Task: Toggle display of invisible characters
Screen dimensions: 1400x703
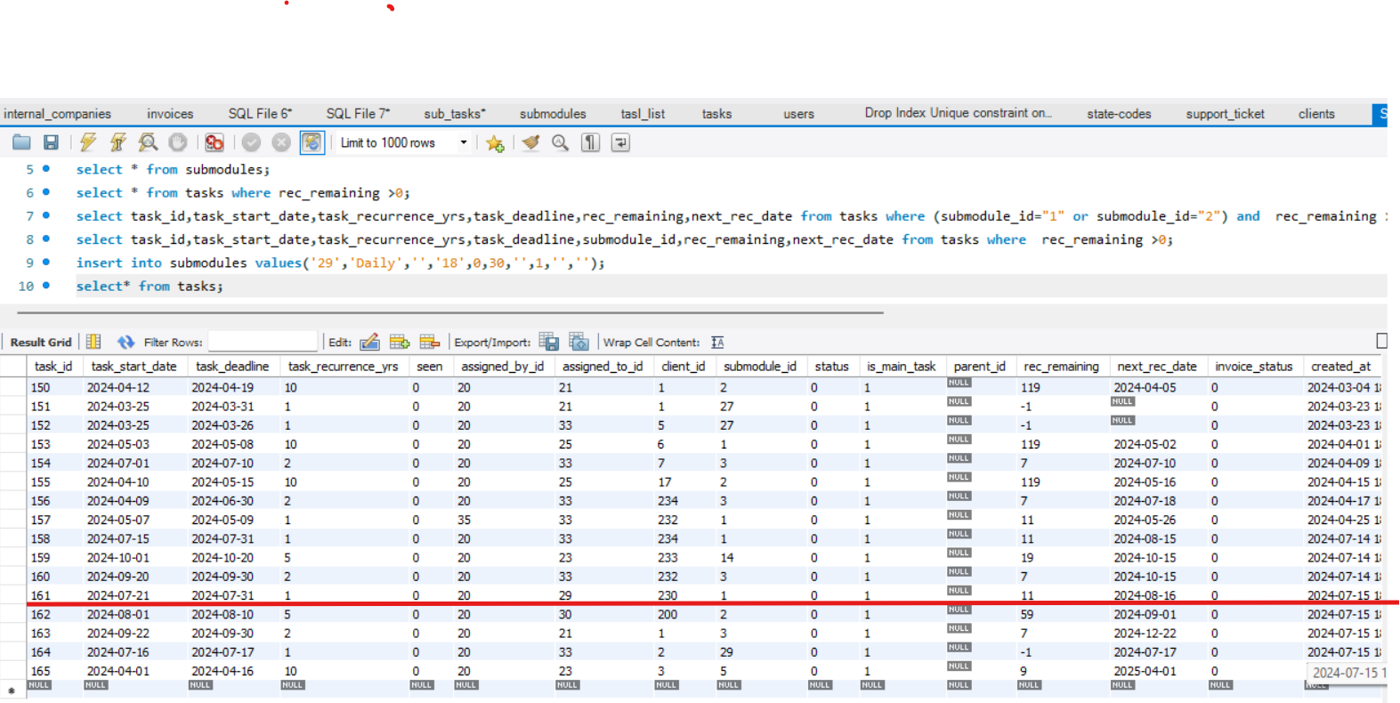Action: tap(590, 142)
